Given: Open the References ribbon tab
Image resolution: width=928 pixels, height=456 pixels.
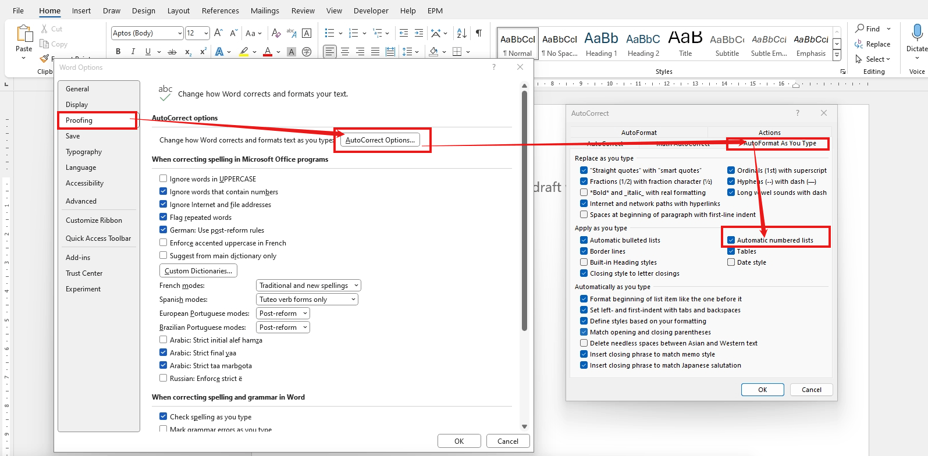Looking at the screenshot, I should 220,10.
